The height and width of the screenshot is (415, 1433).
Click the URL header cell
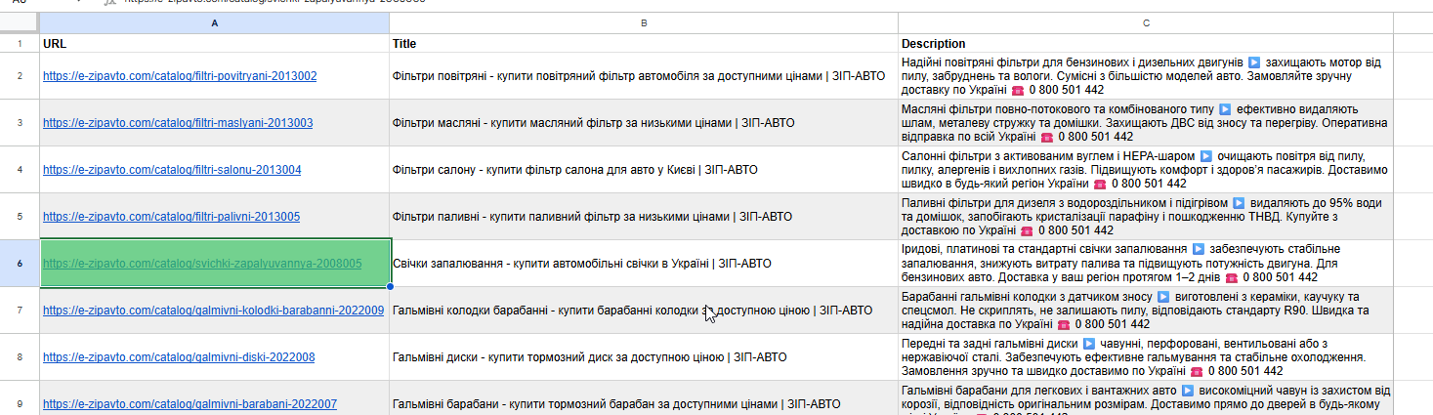tap(214, 44)
